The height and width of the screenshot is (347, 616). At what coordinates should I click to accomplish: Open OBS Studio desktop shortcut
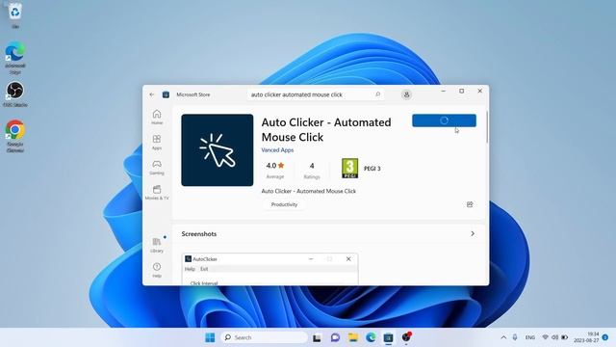pos(15,94)
